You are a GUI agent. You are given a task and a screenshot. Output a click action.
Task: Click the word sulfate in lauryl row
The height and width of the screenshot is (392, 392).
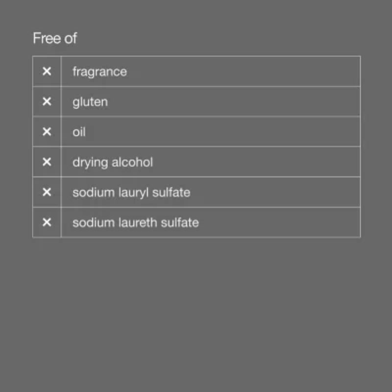171,193
